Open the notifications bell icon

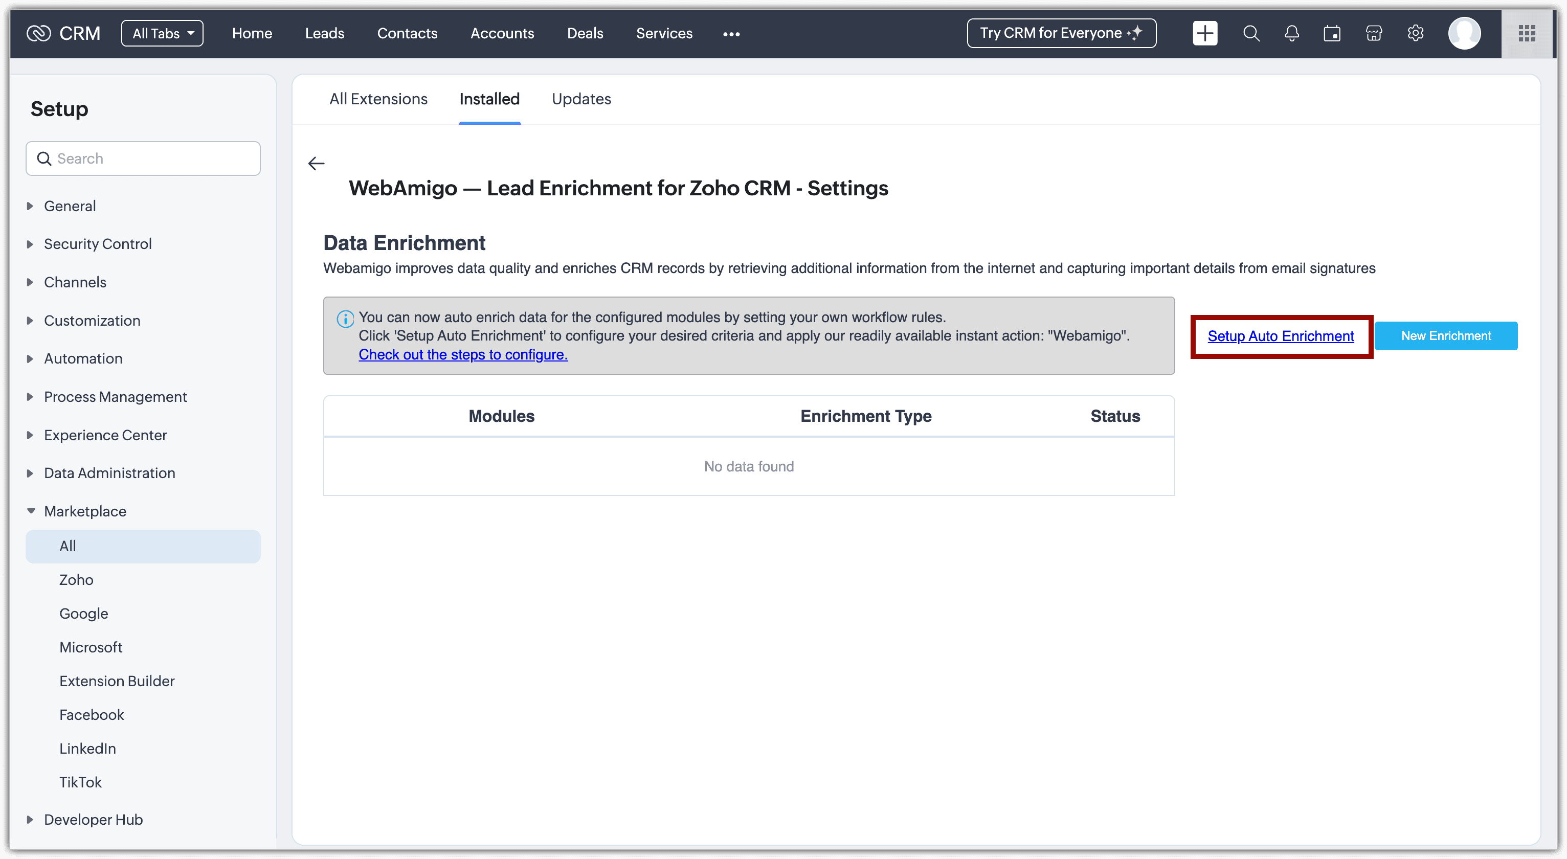pyautogui.click(x=1291, y=33)
